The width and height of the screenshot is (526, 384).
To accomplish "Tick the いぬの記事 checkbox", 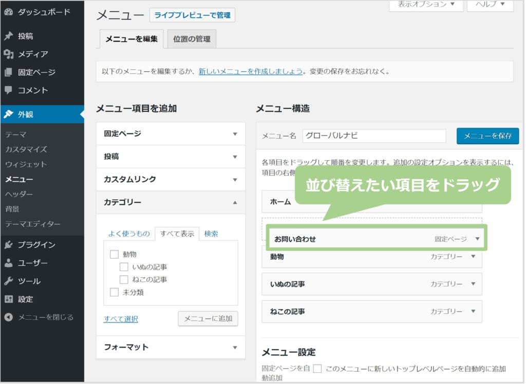I will pyautogui.click(x=124, y=267).
